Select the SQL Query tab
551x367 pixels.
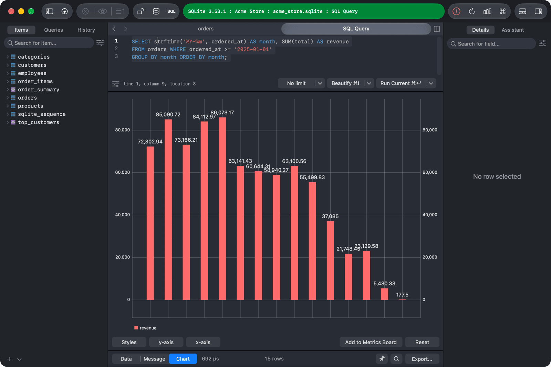(x=356, y=29)
